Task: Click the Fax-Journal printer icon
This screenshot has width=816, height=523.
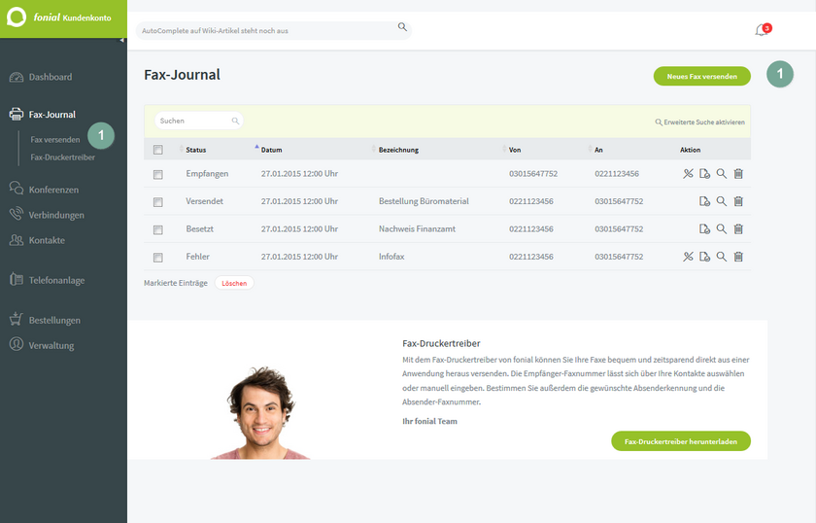Action: tap(17, 114)
